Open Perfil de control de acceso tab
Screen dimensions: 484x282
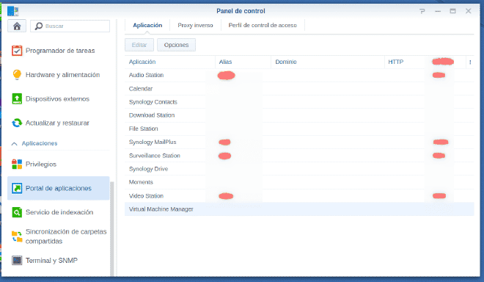(263, 26)
